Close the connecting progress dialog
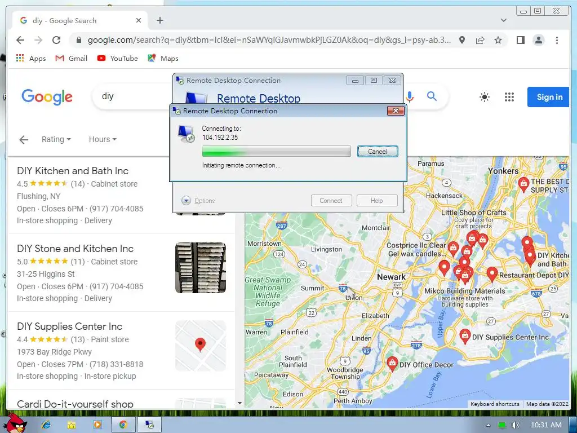Image resolution: width=577 pixels, height=433 pixels. coord(396,111)
